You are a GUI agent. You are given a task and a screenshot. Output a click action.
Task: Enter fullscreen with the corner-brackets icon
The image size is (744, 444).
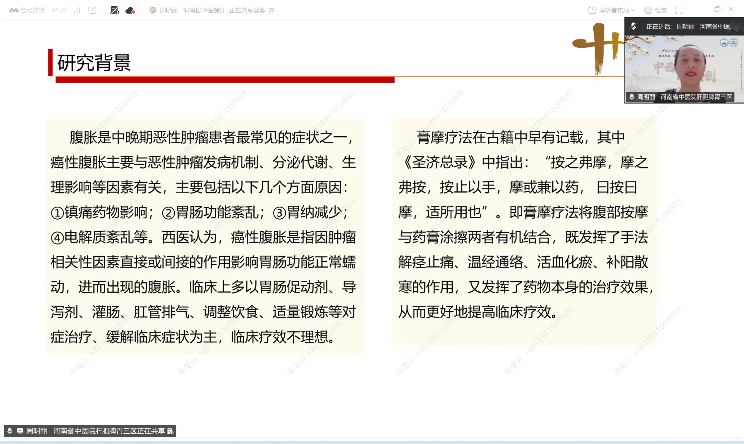[x=679, y=10]
